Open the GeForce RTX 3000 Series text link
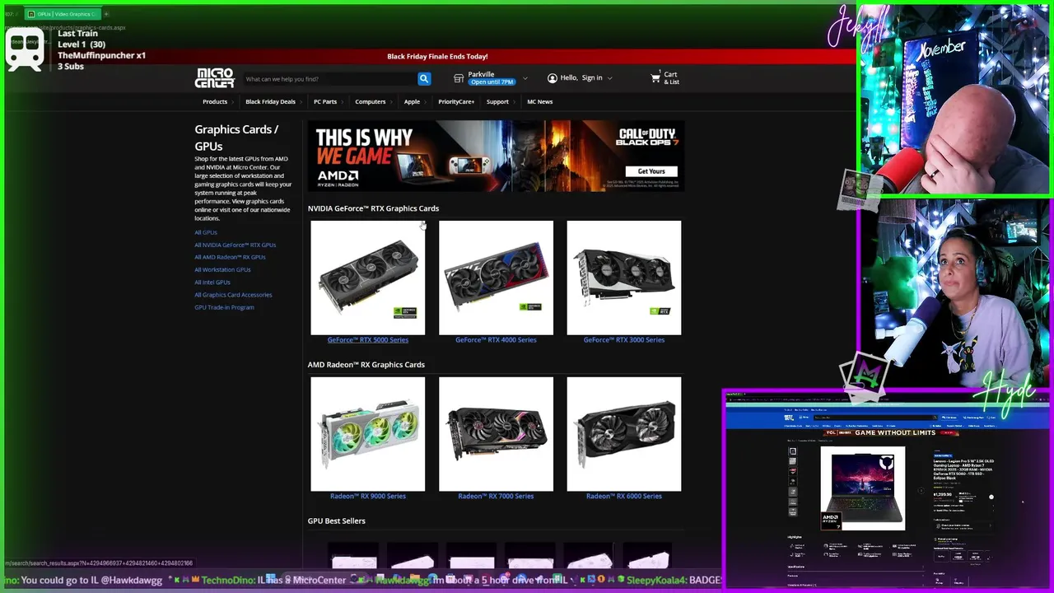Viewport: 1054px width, 593px height. point(624,339)
